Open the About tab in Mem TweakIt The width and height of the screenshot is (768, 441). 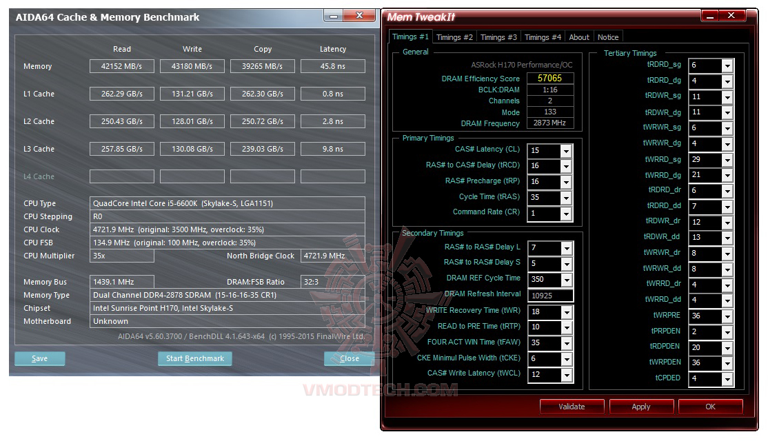point(579,37)
